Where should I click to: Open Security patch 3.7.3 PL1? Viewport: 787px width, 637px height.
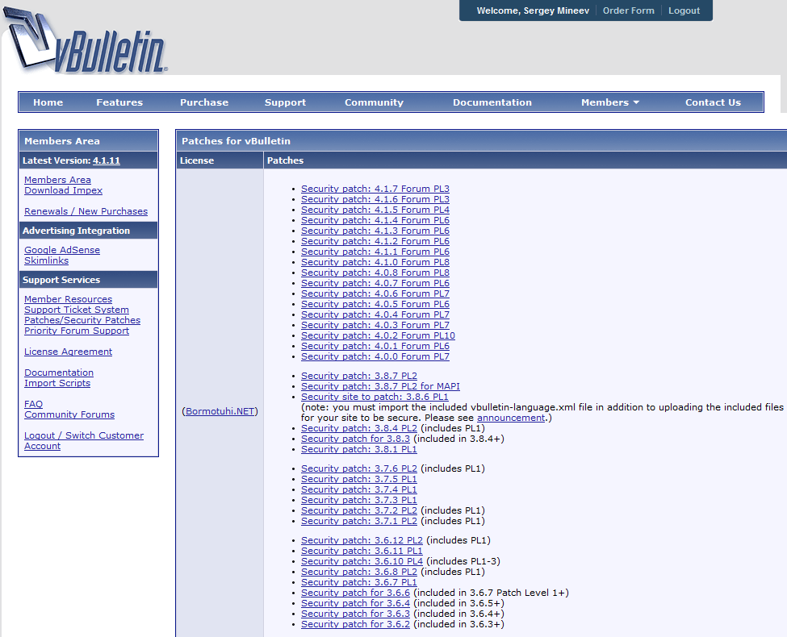click(359, 501)
